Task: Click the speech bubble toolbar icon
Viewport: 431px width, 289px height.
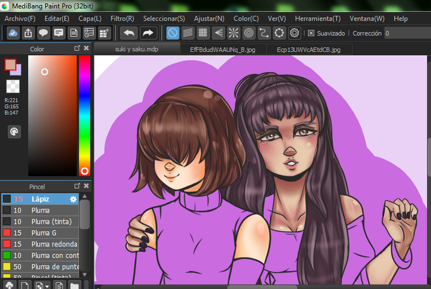Action: coord(43,33)
